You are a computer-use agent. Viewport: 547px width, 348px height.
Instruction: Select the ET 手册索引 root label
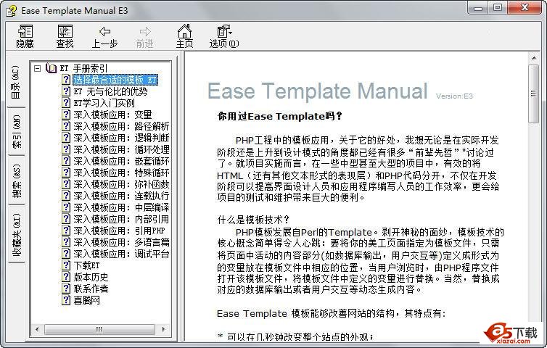tap(83, 68)
